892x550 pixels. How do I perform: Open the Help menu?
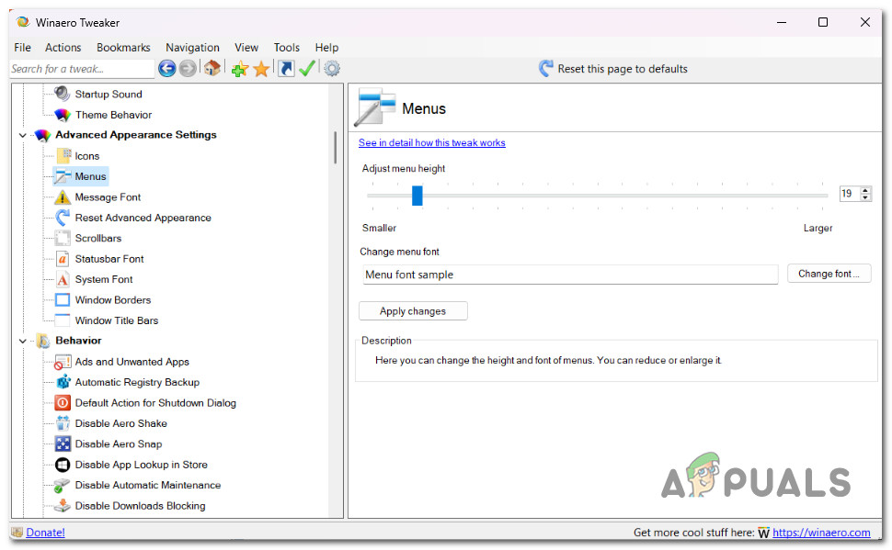326,48
